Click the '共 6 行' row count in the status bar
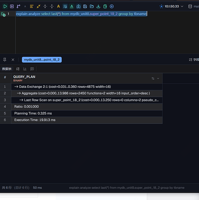Screen dimensions: 199x200 (x=7, y=188)
